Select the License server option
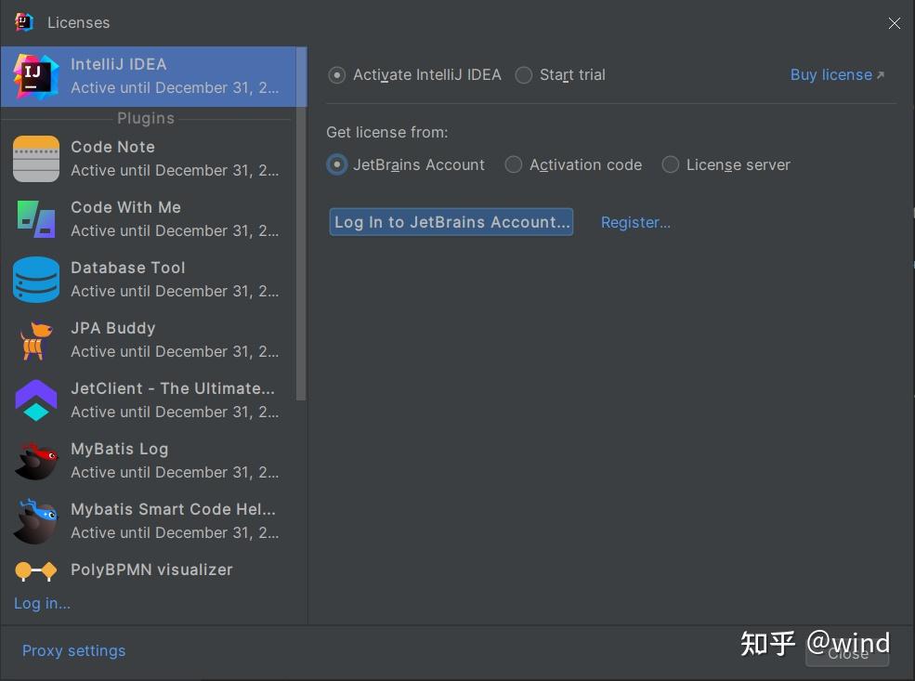 pyautogui.click(x=671, y=164)
